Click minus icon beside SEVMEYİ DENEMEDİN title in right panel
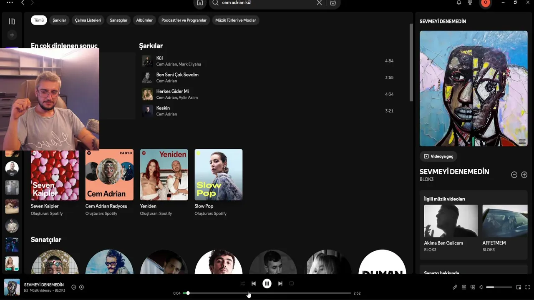 (514, 175)
